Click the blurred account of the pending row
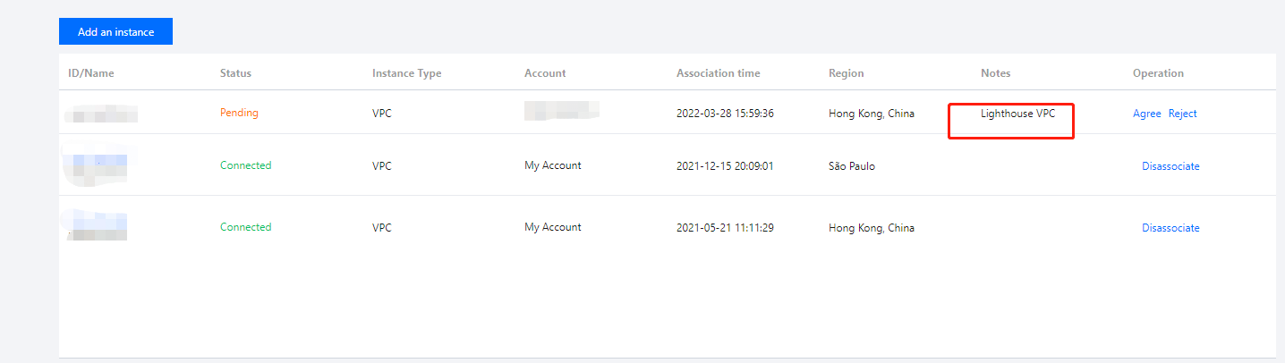This screenshot has height=363, width=1285. 561,111
